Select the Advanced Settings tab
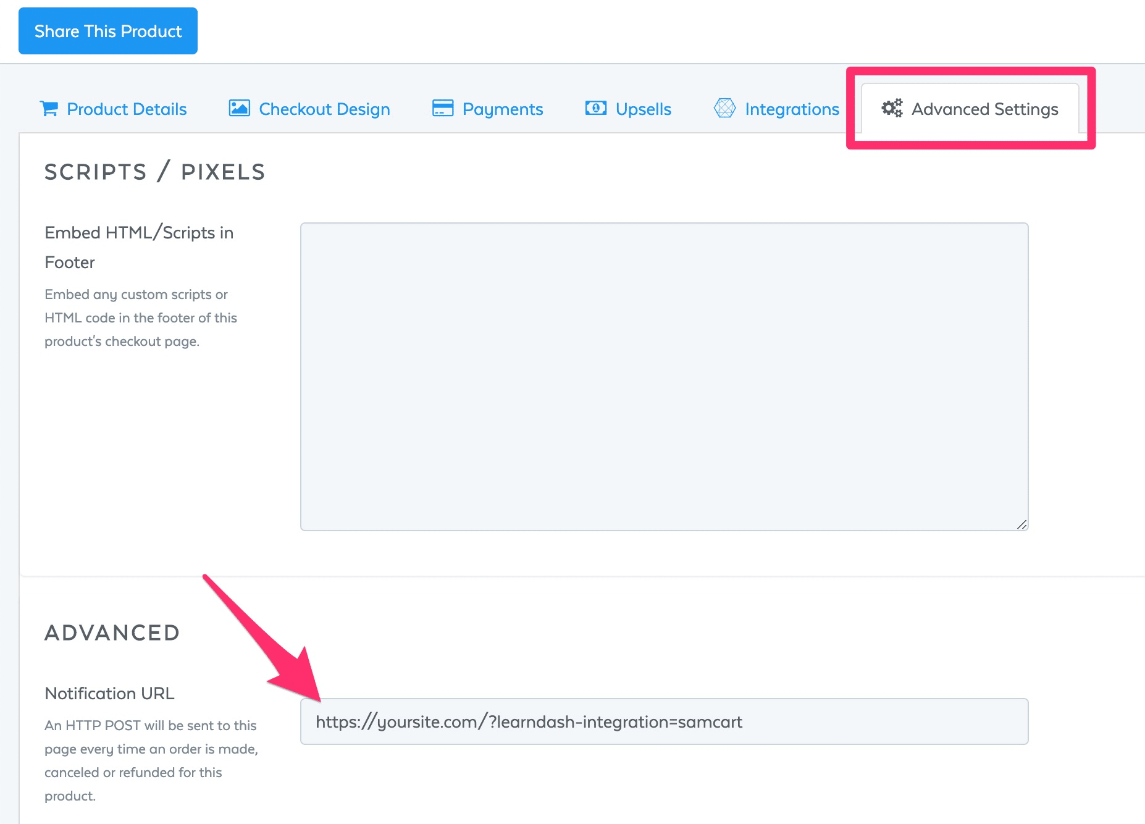1145x824 pixels. click(970, 109)
